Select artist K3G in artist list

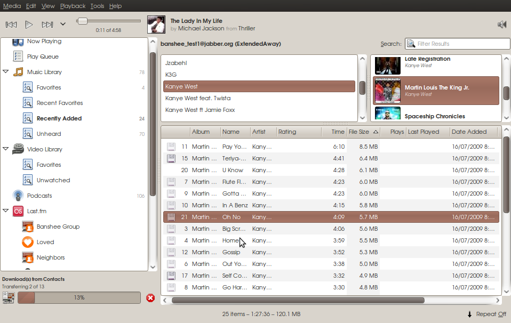click(x=259, y=75)
